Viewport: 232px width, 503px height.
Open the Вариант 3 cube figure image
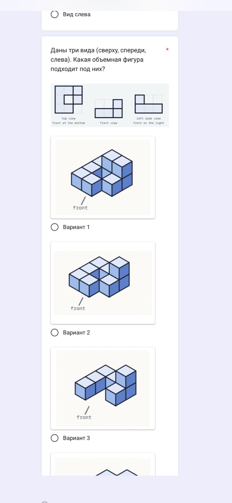click(x=103, y=388)
